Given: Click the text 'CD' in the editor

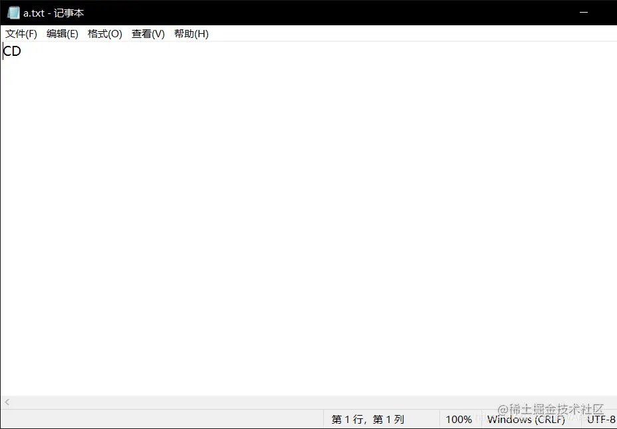Looking at the screenshot, I should pos(12,51).
